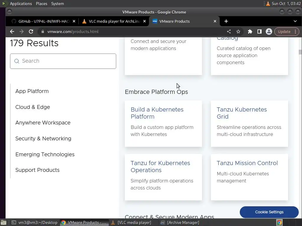Click the browser back arrow

pyautogui.click(x=12, y=31)
